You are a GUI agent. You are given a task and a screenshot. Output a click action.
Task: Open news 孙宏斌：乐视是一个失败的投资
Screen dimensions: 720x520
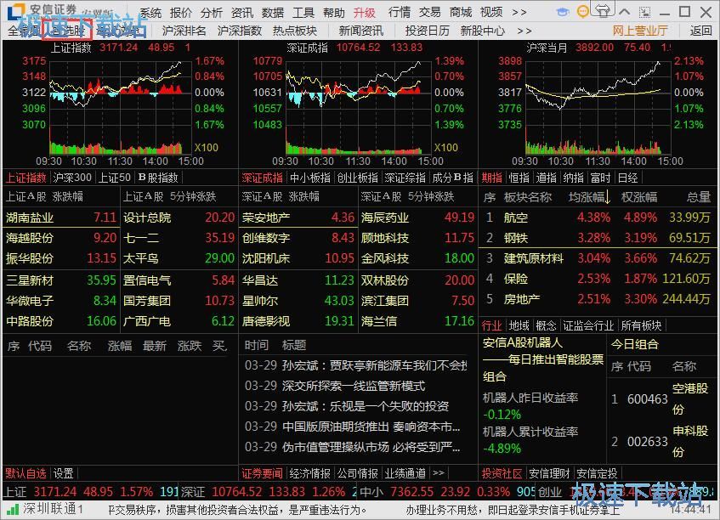click(x=366, y=406)
